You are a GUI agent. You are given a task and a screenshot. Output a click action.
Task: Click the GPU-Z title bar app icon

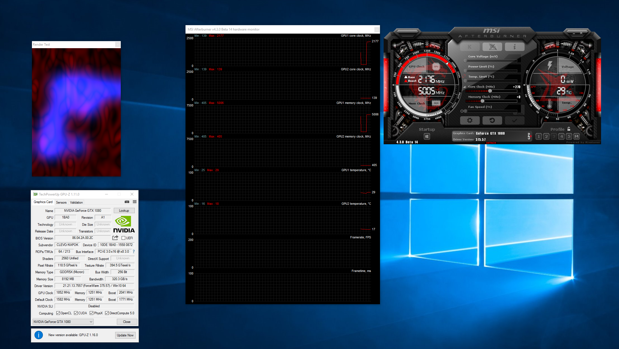pos(35,194)
